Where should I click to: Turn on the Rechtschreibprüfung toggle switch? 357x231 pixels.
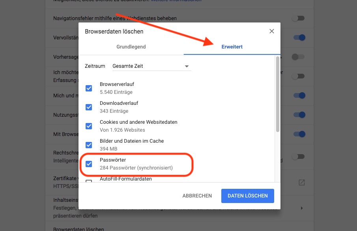pos(298,156)
